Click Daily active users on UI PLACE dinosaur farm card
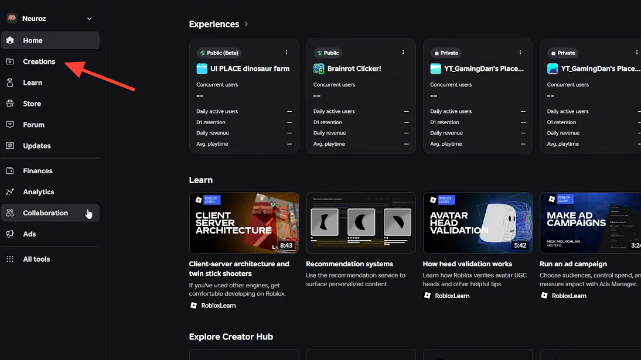The height and width of the screenshot is (360, 641). [x=217, y=111]
